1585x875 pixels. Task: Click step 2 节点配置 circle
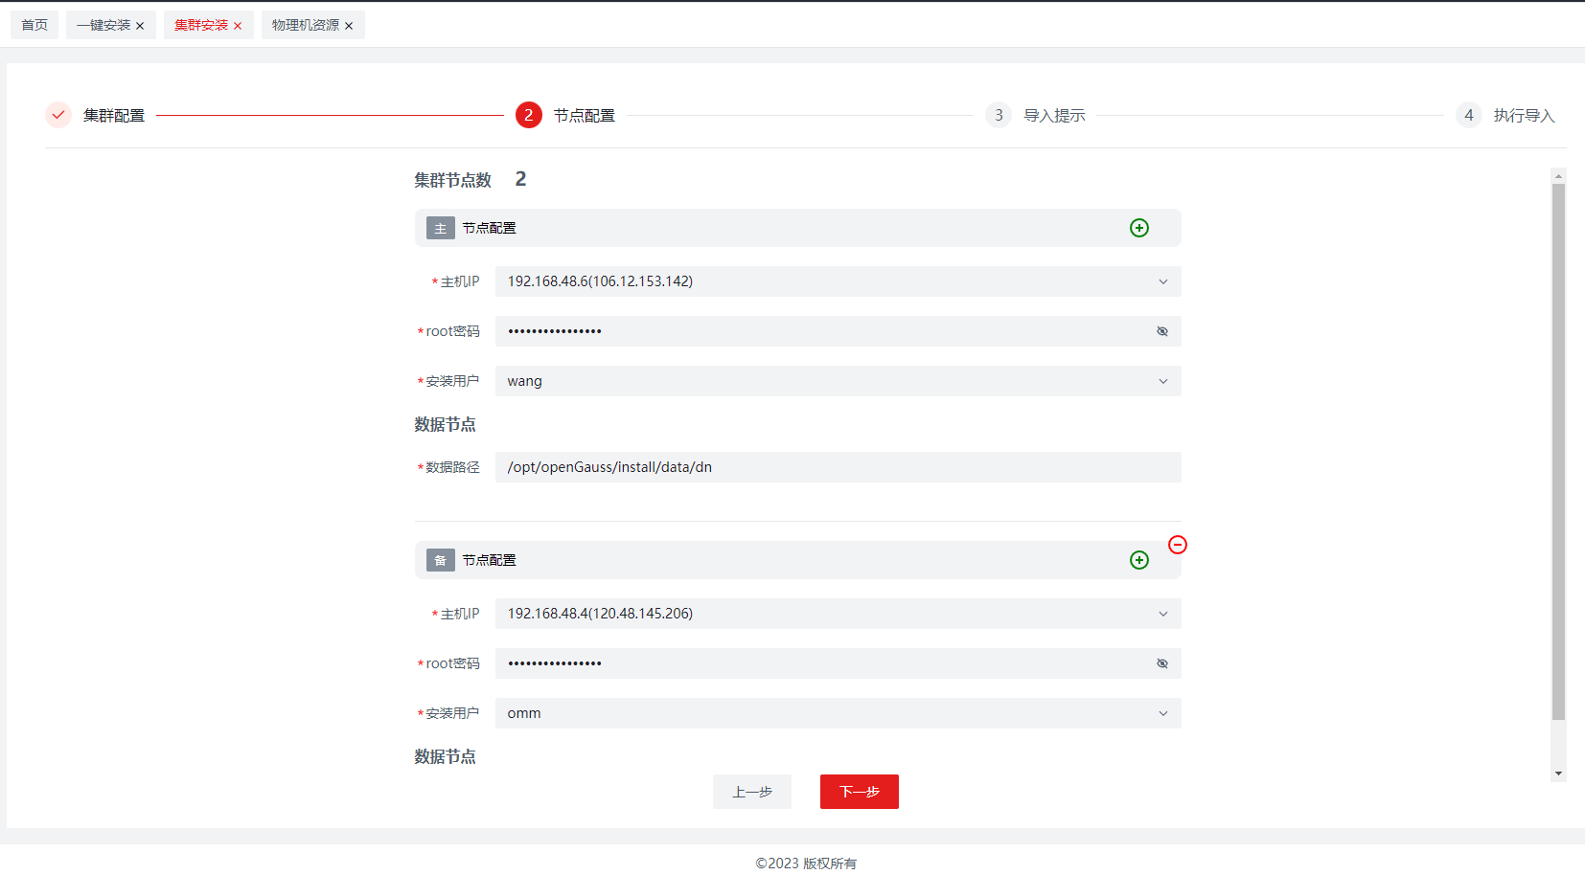coord(528,115)
